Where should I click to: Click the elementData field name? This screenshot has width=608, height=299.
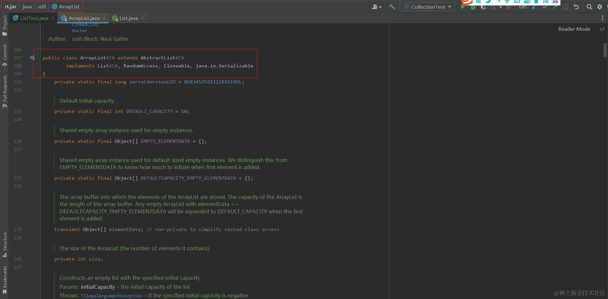point(125,230)
